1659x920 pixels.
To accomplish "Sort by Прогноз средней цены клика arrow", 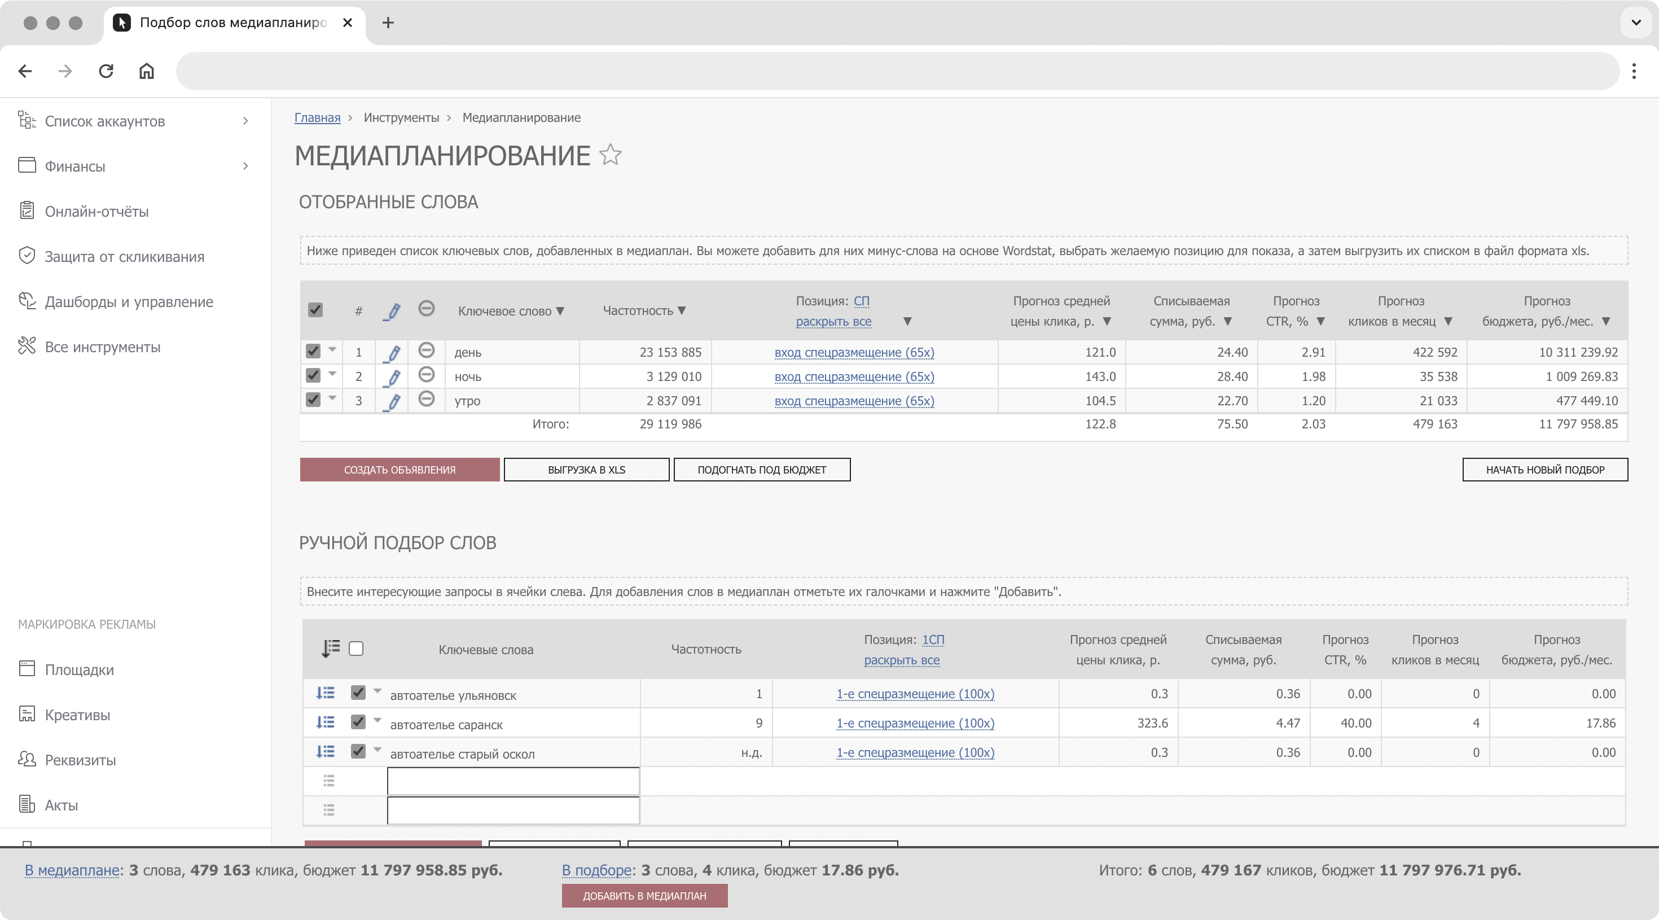I will click(1107, 322).
